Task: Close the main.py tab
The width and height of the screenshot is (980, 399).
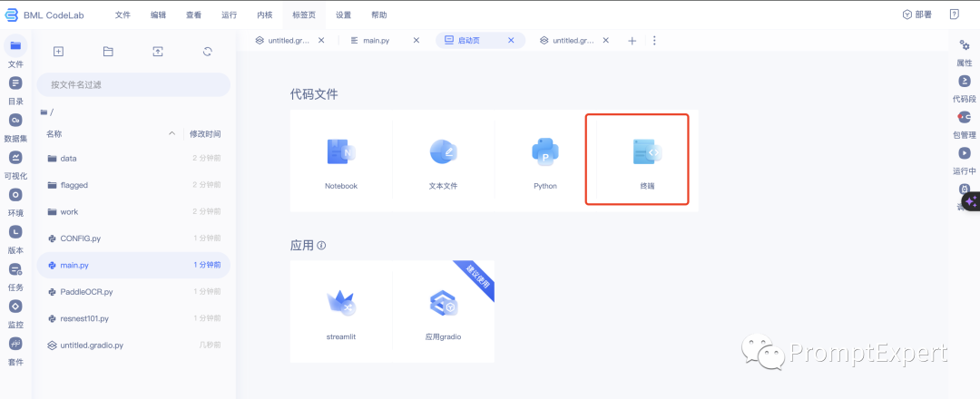Action: 416,41
